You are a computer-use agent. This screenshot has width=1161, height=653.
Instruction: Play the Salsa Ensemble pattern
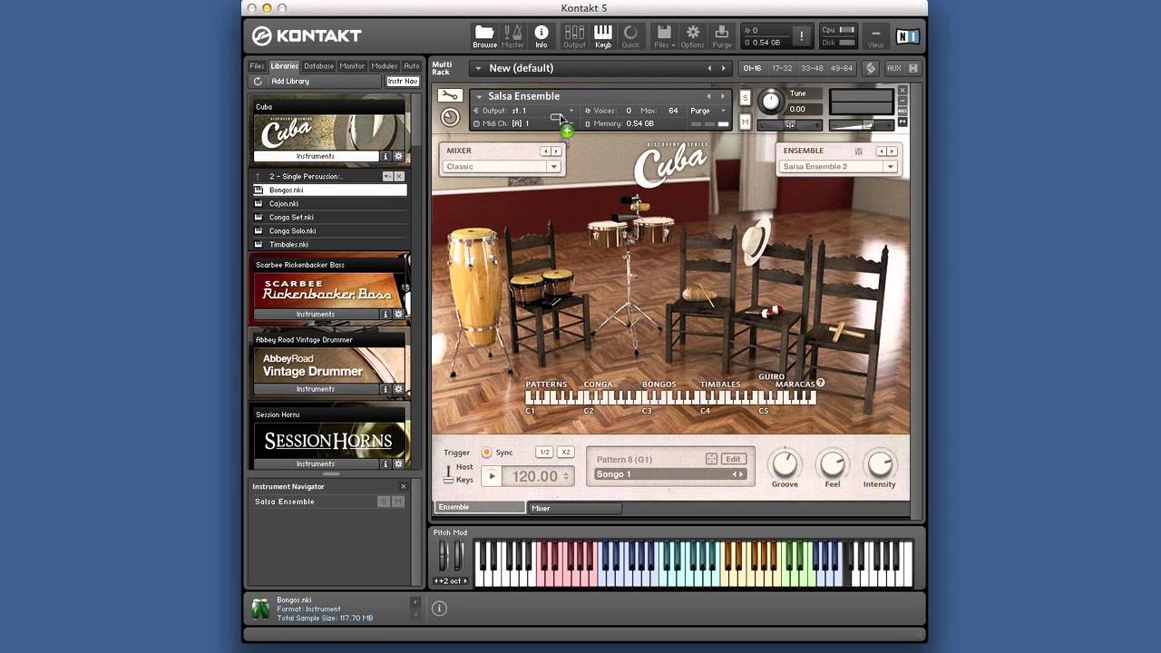pyautogui.click(x=492, y=476)
